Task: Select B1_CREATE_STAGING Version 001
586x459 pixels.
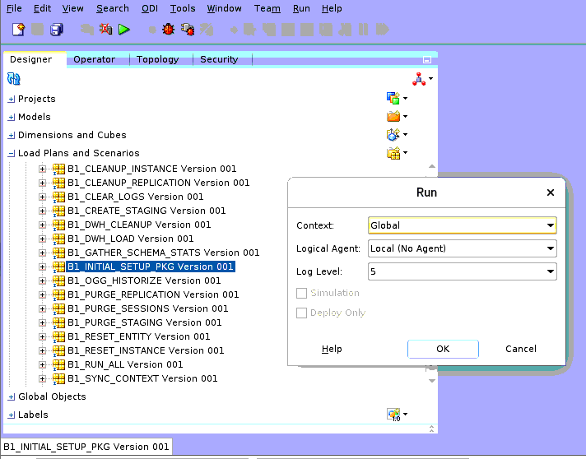Action: [146, 211]
